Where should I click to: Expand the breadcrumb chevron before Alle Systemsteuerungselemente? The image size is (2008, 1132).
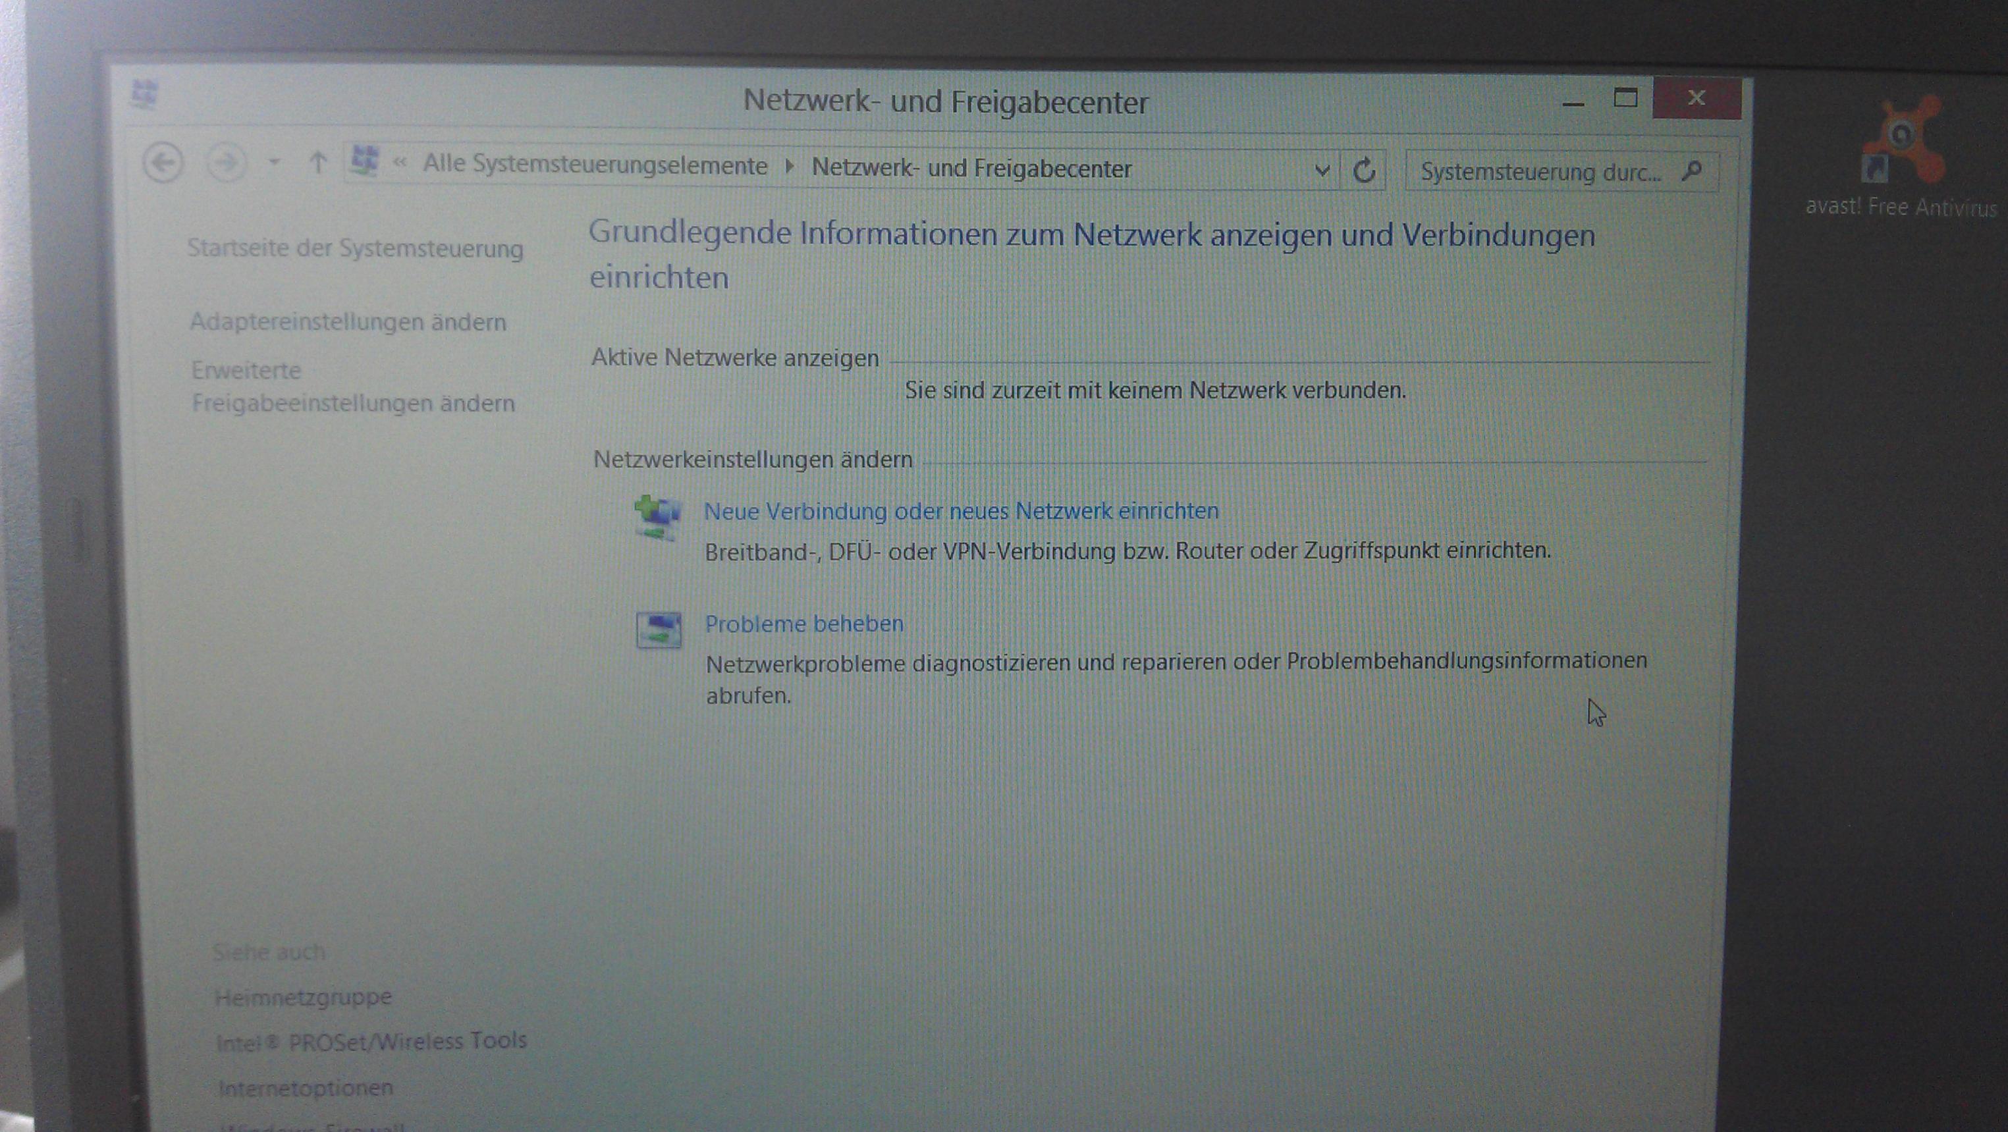coord(400,163)
